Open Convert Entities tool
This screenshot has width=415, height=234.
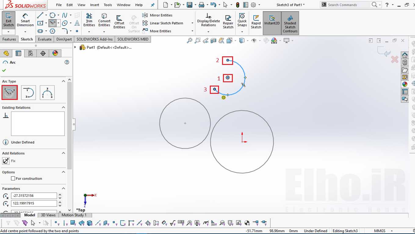point(104,20)
